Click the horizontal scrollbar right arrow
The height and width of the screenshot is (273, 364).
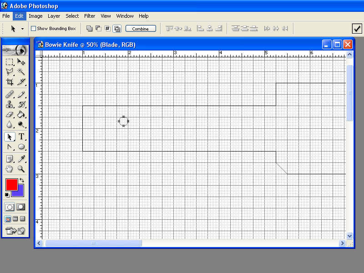click(x=342, y=243)
